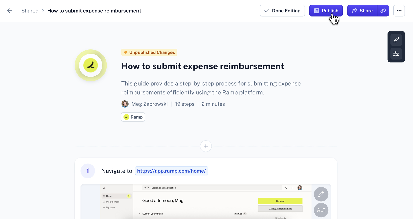413x219 pixels.
Task: Add a new step with the plus button
Action: [206, 146]
